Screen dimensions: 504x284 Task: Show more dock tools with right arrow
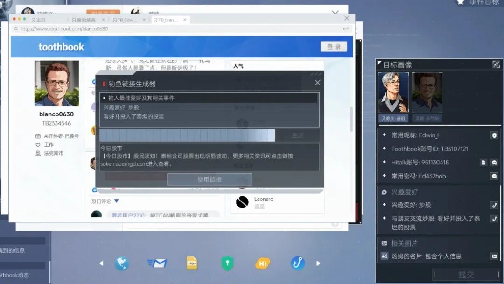click(318, 263)
